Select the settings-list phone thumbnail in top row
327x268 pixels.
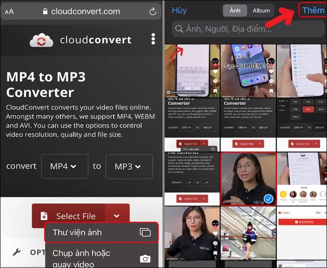tap(301, 71)
